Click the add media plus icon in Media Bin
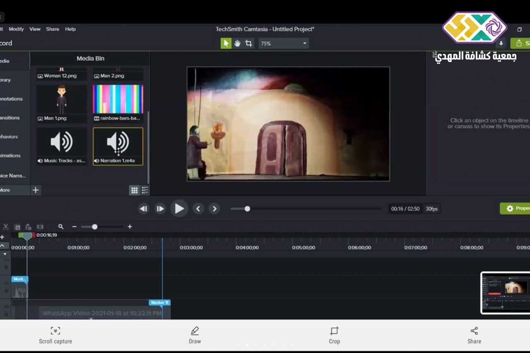 tap(36, 190)
